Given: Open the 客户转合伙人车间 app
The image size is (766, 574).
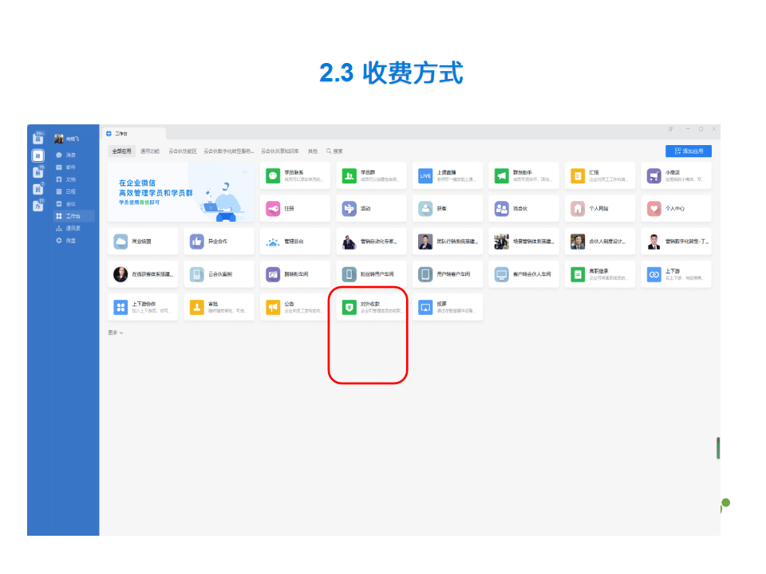Looking at the screenshot, I should click(x=523, y=274).
